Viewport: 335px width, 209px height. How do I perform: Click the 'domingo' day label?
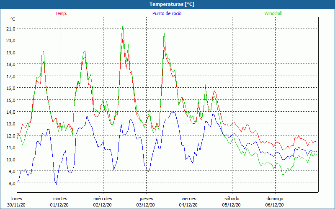click(275, 199)
